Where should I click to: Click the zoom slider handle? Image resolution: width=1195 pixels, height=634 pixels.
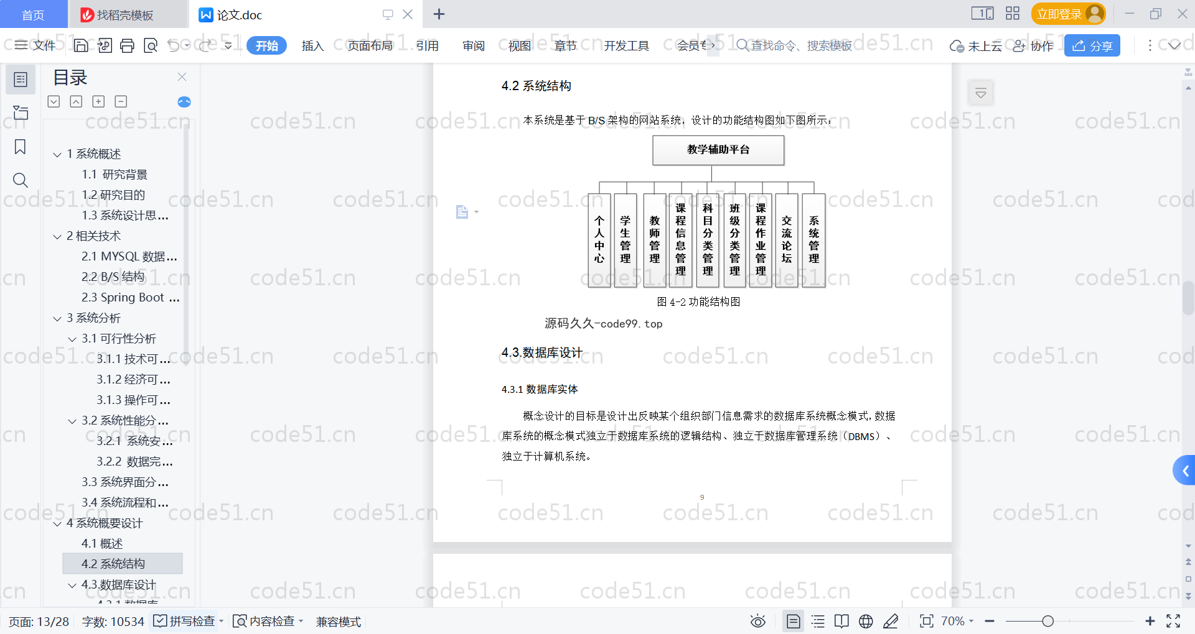[x=1048, y=621]
